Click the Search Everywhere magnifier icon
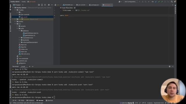Screen dimensions: 186x104 point(172,2)
